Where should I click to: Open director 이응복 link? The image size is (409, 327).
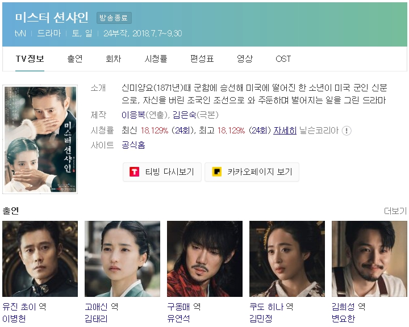[133, 115]
